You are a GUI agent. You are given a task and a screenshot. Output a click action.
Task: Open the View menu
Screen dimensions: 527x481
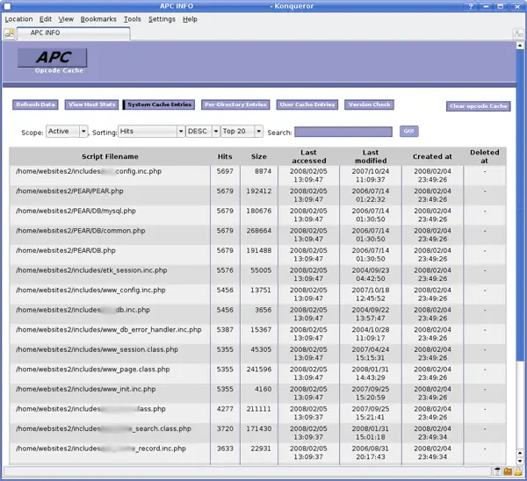click(x=66, y=19)
